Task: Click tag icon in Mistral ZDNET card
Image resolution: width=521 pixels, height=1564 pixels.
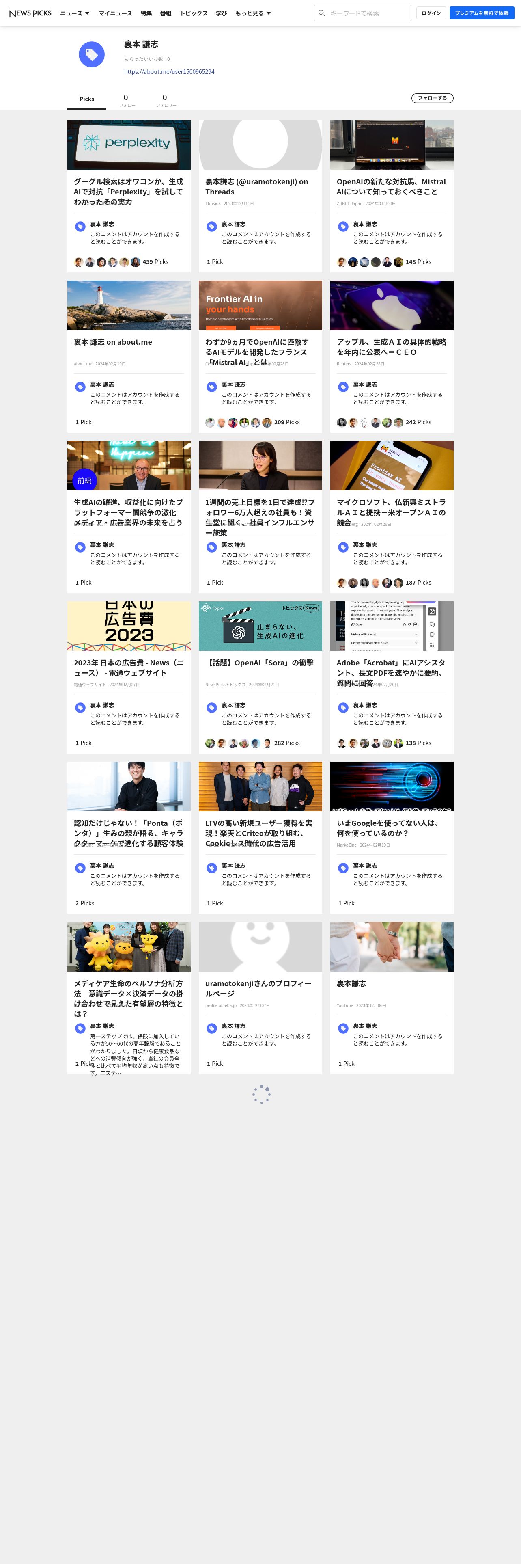Action: coord(343,227)
